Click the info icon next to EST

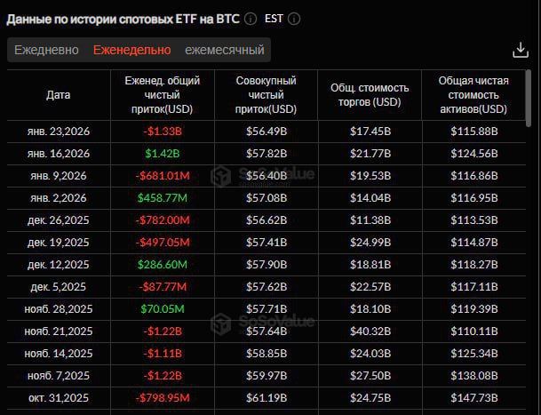[x=295, y=18]
